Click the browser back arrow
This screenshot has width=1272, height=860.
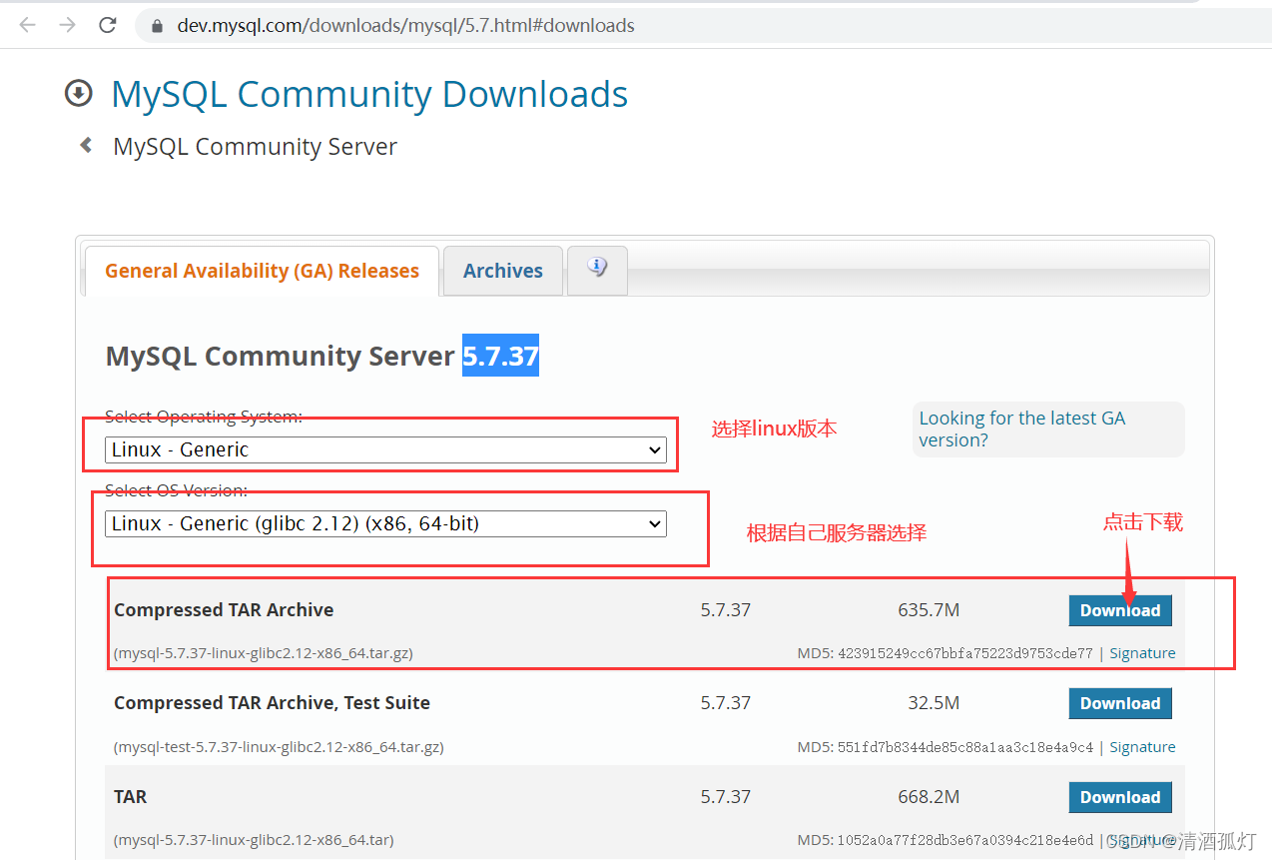27,25
